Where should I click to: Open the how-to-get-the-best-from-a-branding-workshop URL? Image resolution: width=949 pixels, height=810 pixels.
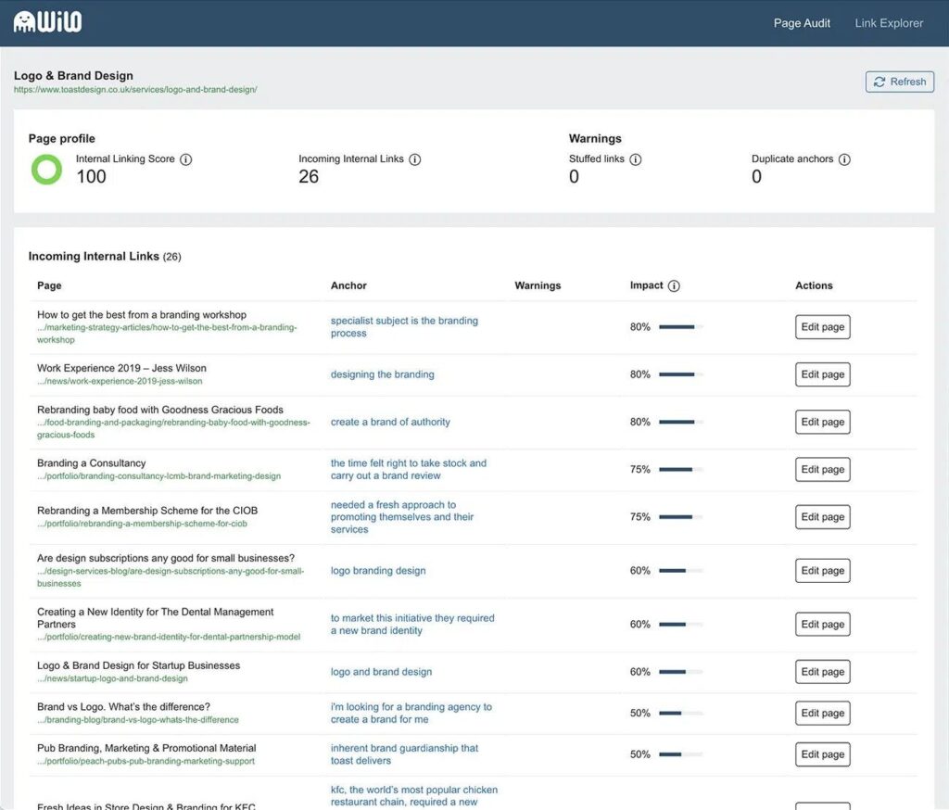click(167, 334)
